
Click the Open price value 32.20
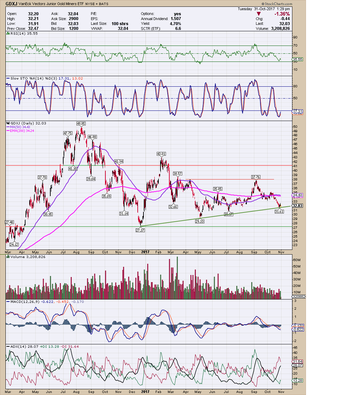click(33, 14)
